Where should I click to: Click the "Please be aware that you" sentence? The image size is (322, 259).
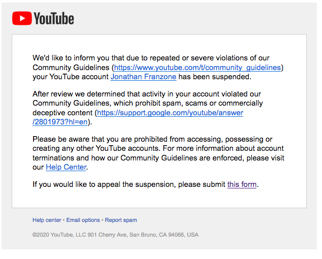click(x=153, y=139)
